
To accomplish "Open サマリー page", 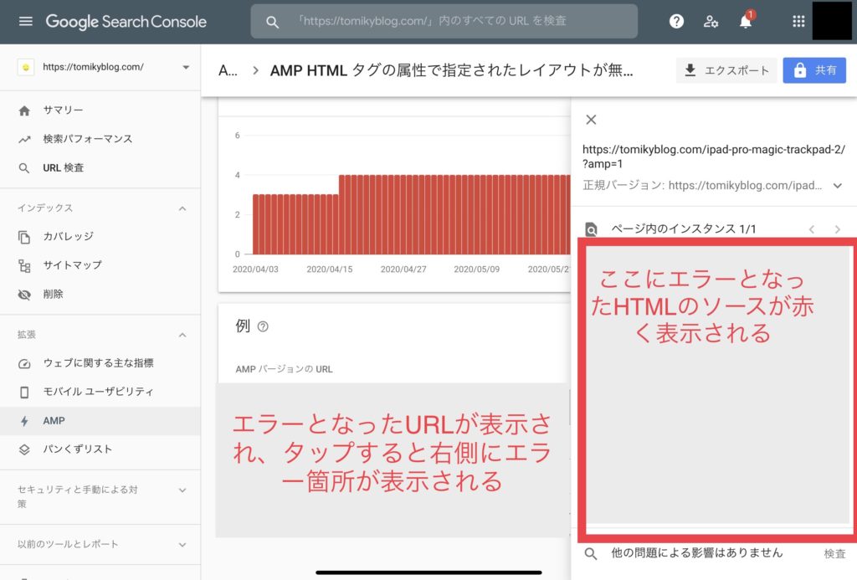I will pos(100,110).
